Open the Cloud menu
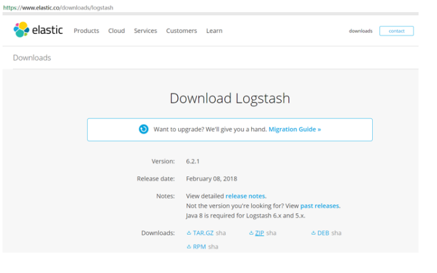 coord(116,31)
